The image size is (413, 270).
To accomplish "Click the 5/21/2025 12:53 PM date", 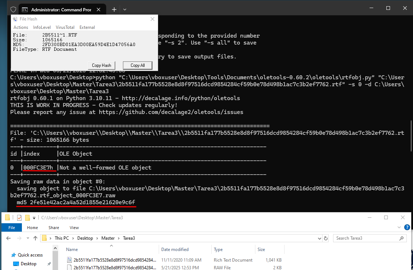I will coord(180,268).
